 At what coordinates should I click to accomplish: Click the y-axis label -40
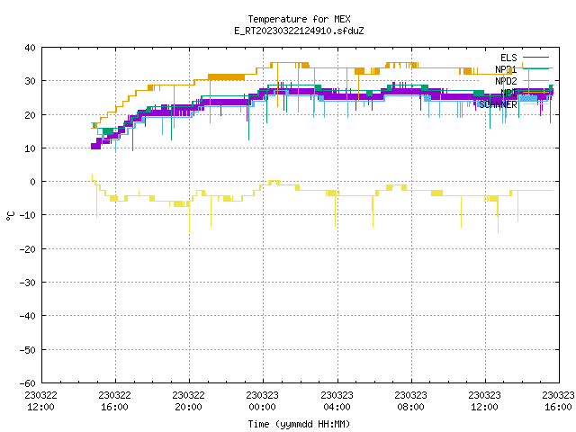(28, 316)
